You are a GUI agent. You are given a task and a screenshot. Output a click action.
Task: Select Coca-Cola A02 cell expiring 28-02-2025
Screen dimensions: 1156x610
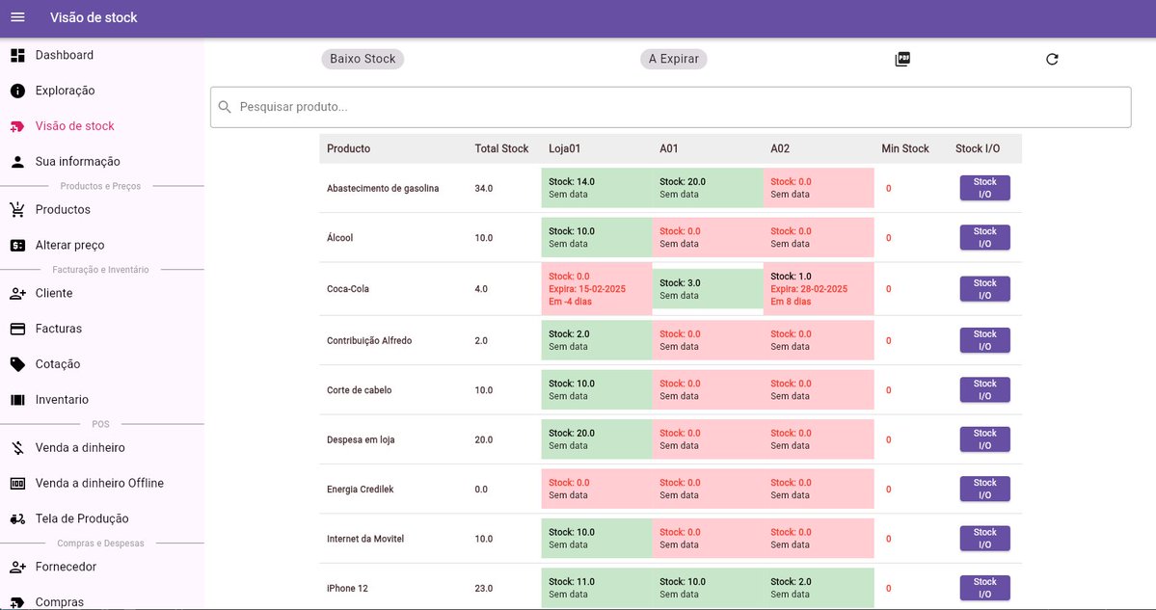pyautogui.click(x=819, y=289)
